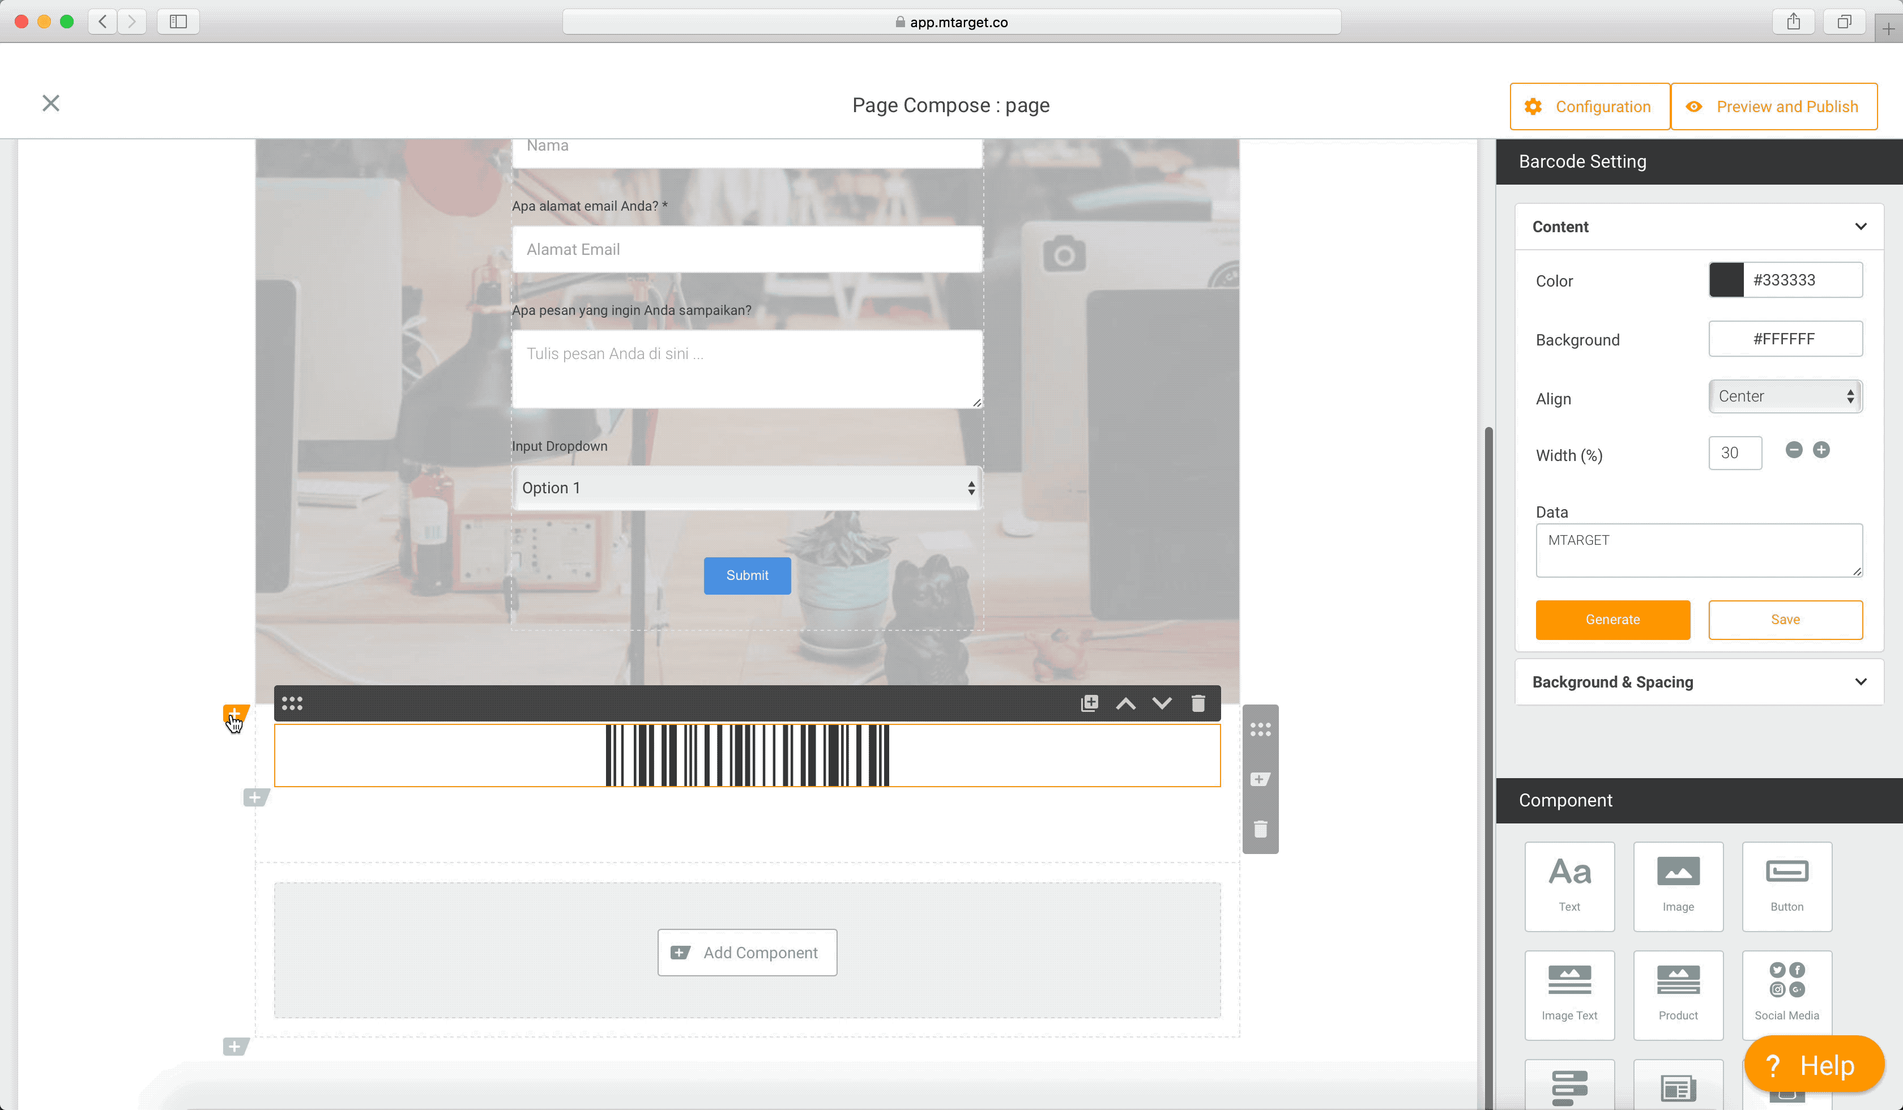Move barcode component down

[x=1162, y=703]
